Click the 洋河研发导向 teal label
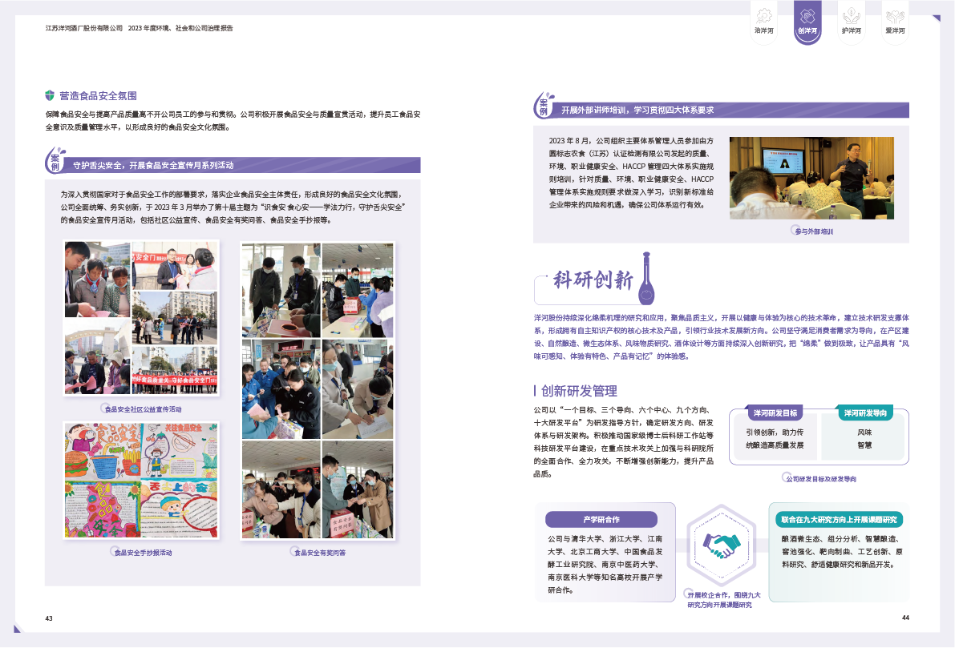Viewport: 955px width, 648px height. pos(864,413)
